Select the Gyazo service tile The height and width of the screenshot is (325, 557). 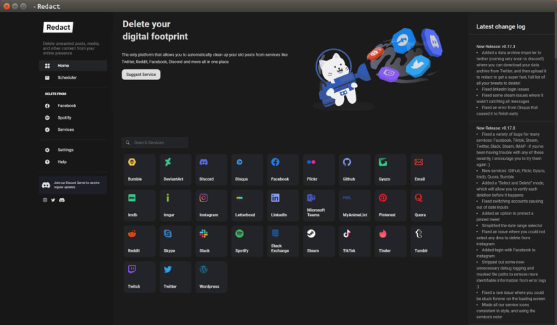tap(391, 170)
